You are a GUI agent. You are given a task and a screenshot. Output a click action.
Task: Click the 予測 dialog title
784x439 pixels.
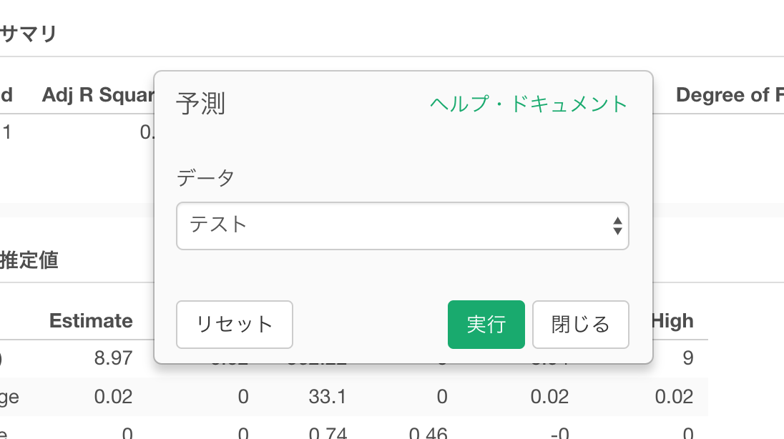200,104
